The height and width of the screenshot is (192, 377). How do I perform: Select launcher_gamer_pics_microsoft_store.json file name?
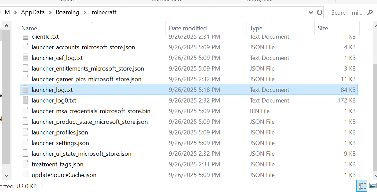86,79
